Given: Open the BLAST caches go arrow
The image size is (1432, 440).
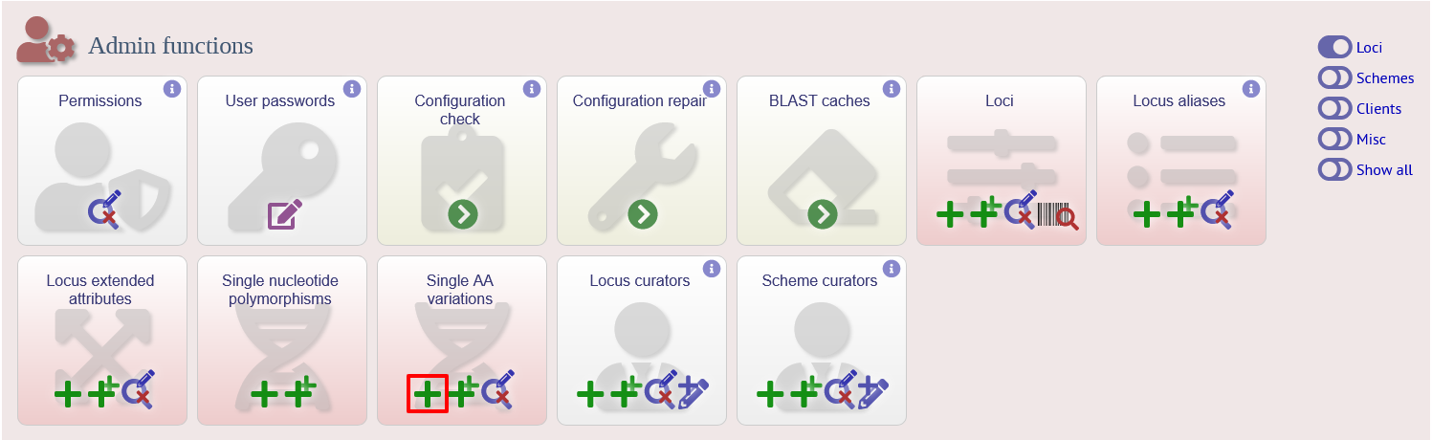Looking at the screenshot, I should (823, 214).
